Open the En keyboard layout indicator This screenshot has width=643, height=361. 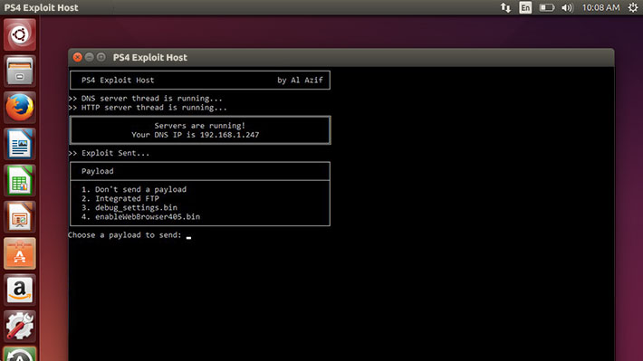point(525,8)
